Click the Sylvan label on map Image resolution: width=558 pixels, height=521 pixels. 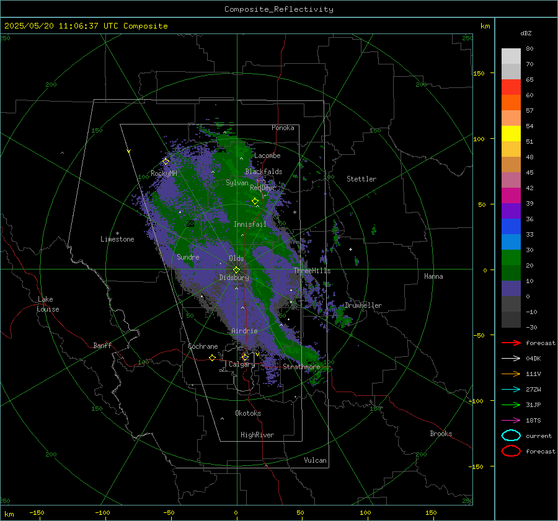[x=237, y=183]
